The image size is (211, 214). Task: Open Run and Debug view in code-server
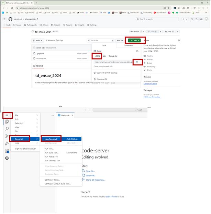(7, 143)
